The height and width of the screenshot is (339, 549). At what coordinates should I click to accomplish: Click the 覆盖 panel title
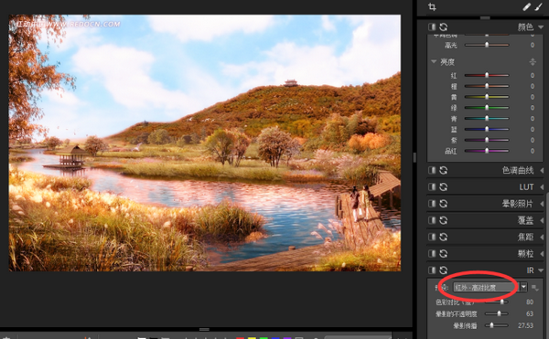(525, 220)
